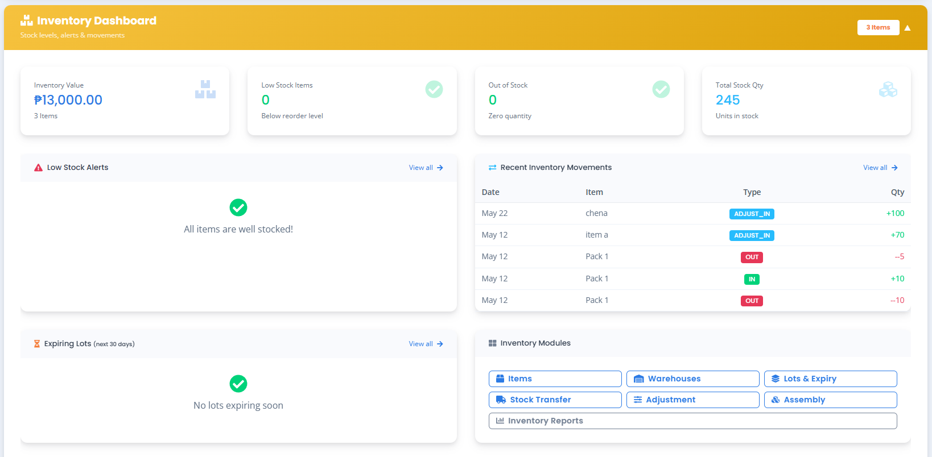Click the Date column header
The image size is (932, 457).
point(490,192)
